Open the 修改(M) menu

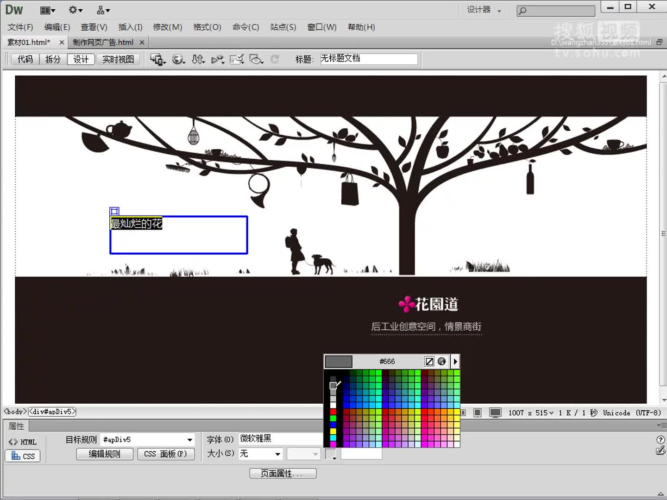(x=168, y=27)
